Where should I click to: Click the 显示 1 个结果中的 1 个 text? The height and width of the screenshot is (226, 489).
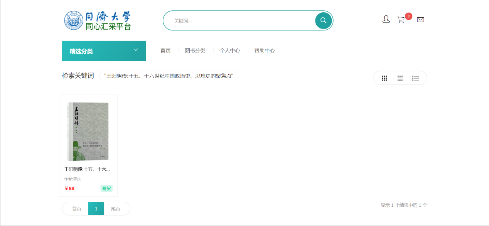pyautogui.click(x=404, y=205)
